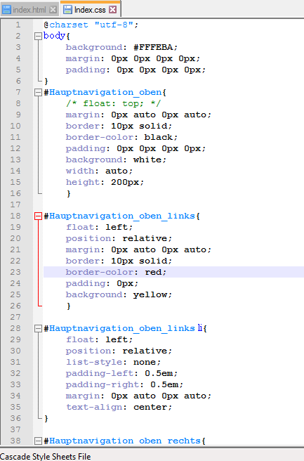This screenshot has width=304, height=461.
Task: Click the save icon on index.html tab
Action: [6, 10]
